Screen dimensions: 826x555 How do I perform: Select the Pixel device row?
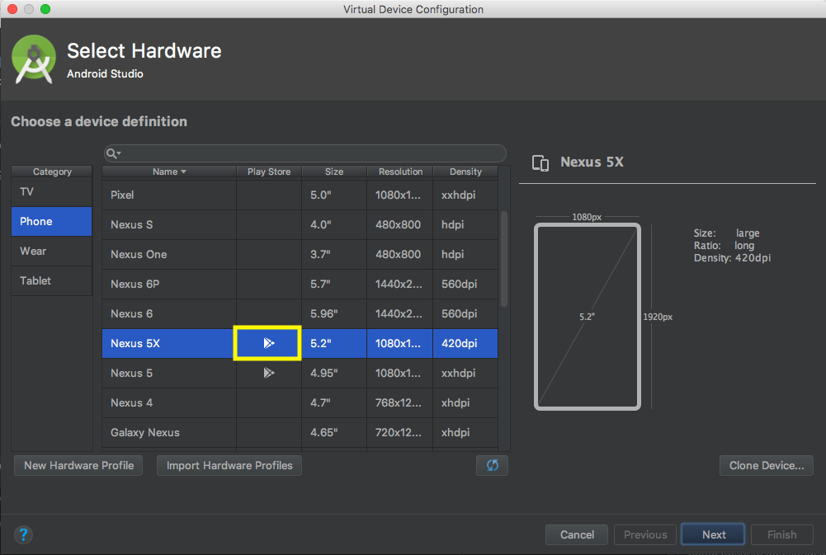tap(168, 195)
